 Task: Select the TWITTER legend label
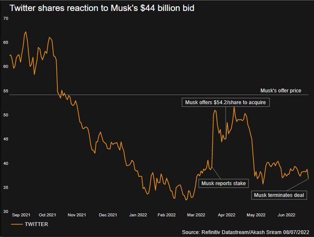click(x=37, y=224)
